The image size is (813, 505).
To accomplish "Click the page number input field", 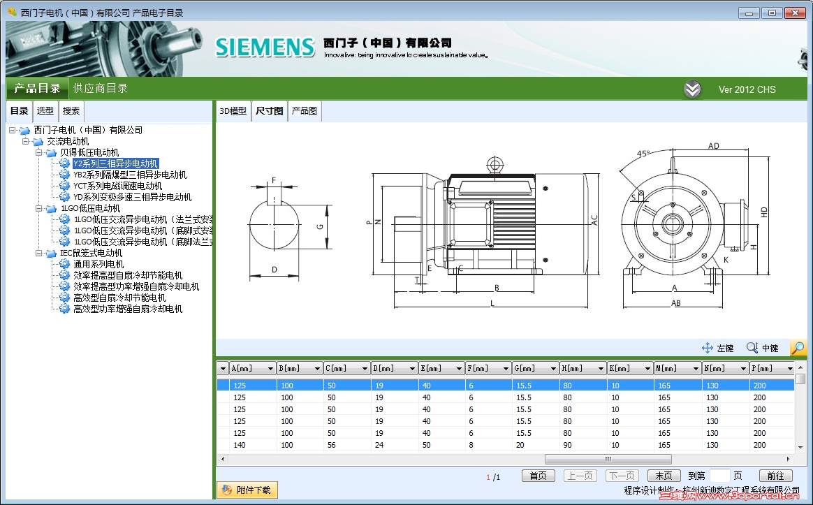I will tap(719, 476).
